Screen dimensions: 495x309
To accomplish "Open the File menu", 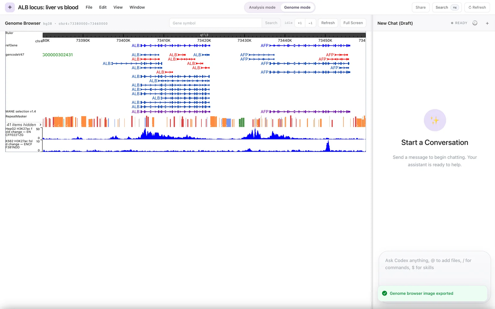I will (x=89, y=7).
